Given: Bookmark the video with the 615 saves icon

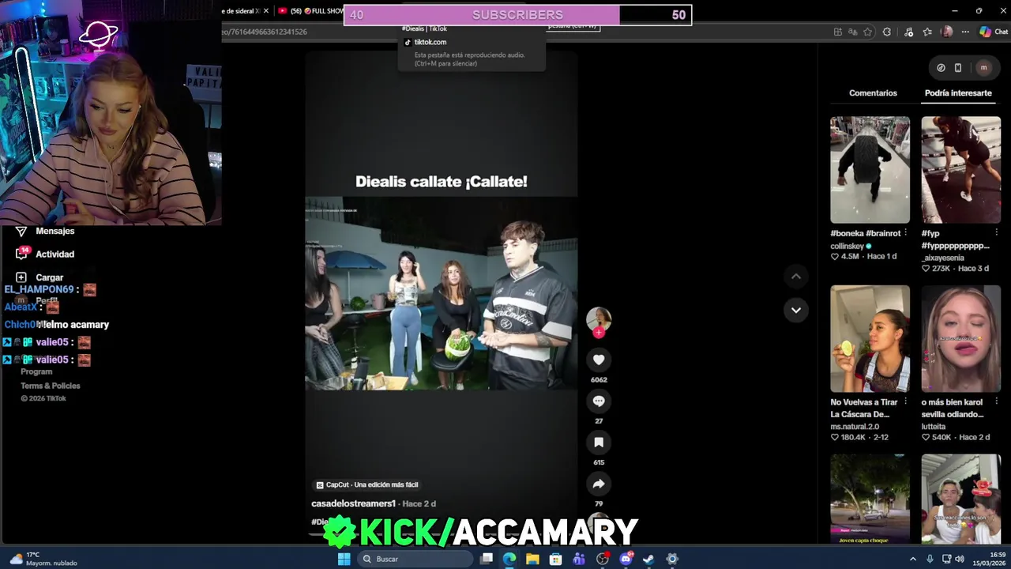Looking at the screenshot, I should pyautogui.click(x=599, y=443).
